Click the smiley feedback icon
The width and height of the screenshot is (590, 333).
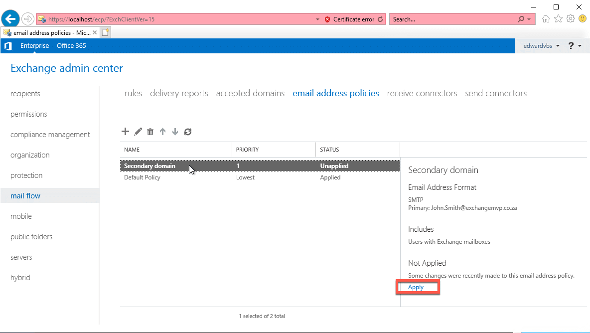coord(583,18)
